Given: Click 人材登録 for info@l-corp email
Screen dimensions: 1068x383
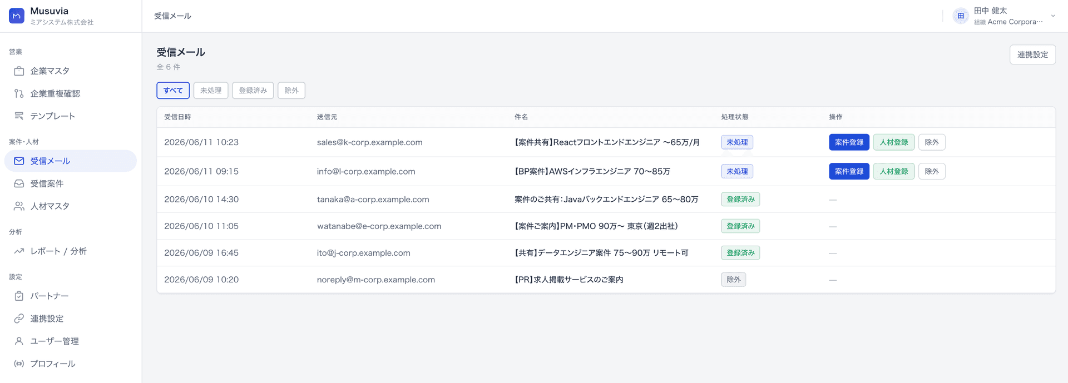Looking at the screenshot, I should pos(894,171).
